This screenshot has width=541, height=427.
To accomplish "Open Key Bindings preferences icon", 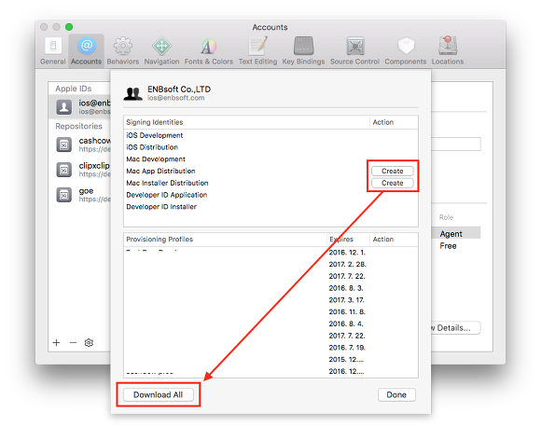I will pos(304,46).
